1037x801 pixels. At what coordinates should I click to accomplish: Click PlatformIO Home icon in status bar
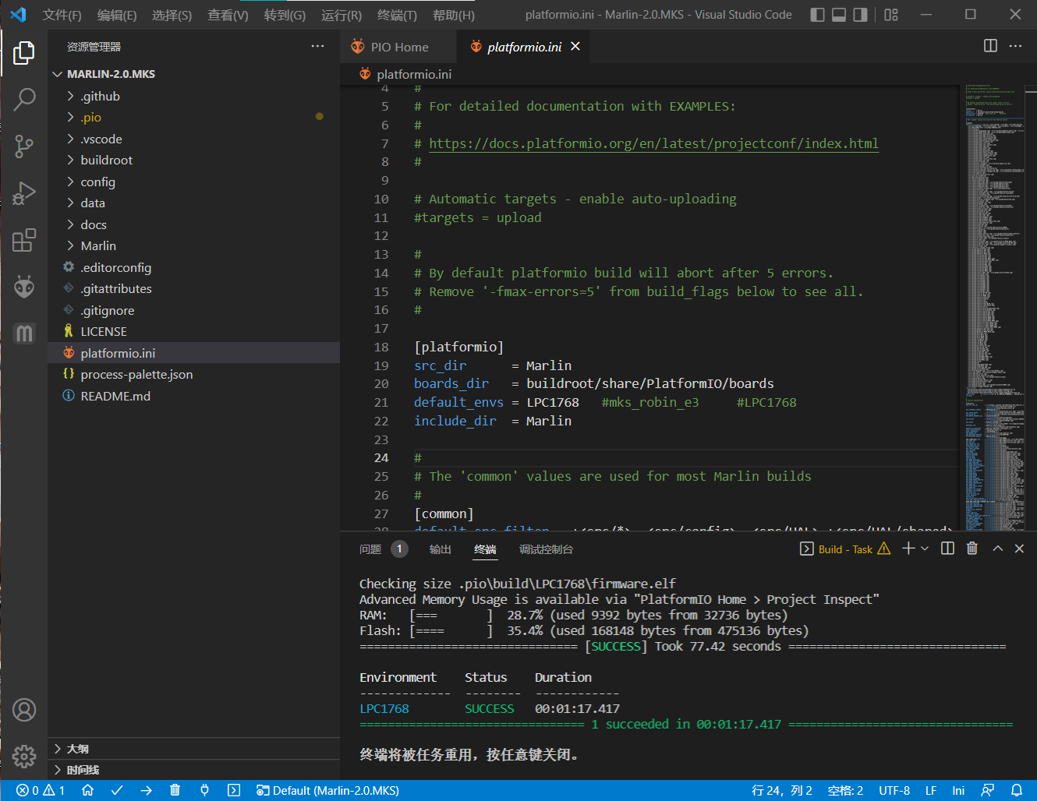pos(88,790)
